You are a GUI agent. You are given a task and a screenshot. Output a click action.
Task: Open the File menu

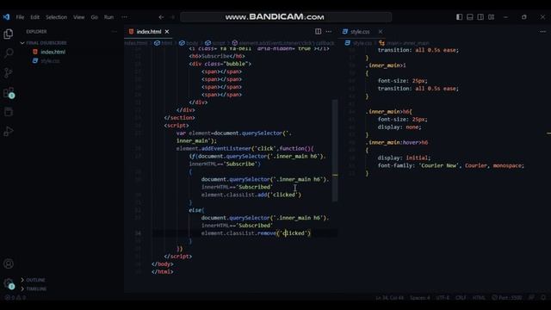click(x=20, y=17)
